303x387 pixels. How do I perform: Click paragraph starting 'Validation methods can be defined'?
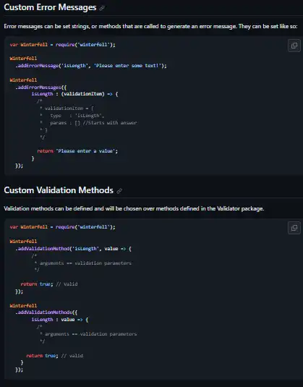tap(134, 208)
